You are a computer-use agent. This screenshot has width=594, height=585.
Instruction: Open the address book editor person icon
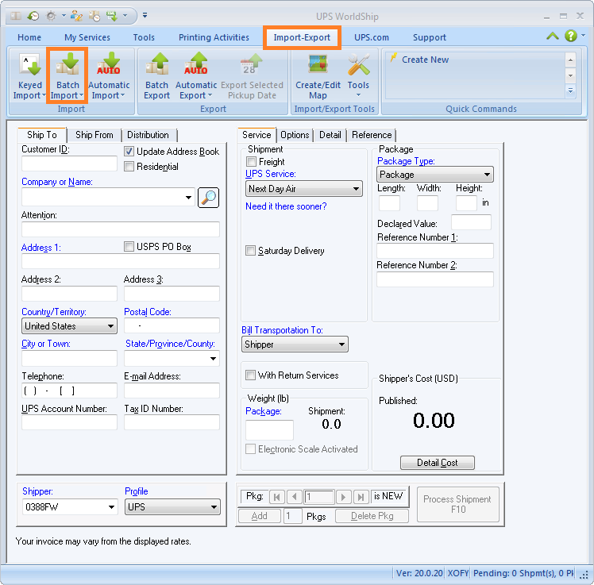pos(76,16)
